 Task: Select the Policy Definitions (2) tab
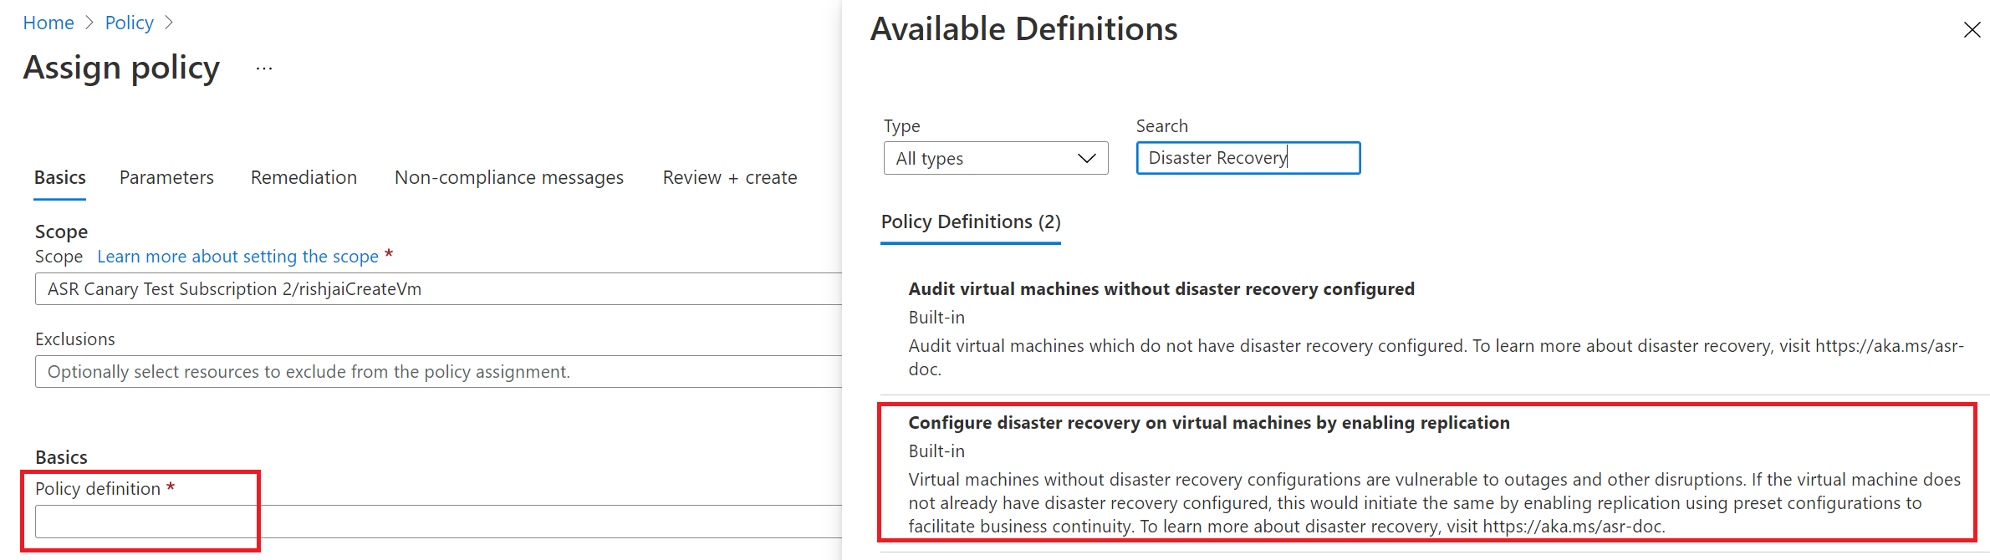971,222
